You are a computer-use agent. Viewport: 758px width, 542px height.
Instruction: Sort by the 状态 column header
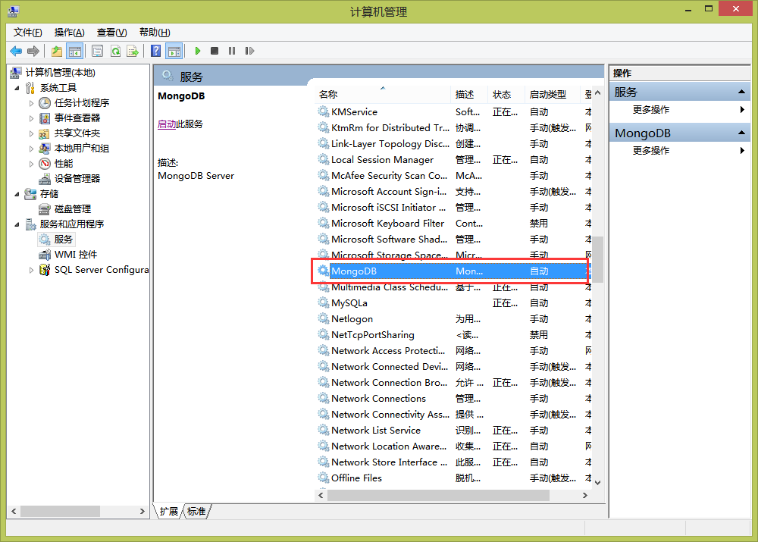[x=506, y=95]
